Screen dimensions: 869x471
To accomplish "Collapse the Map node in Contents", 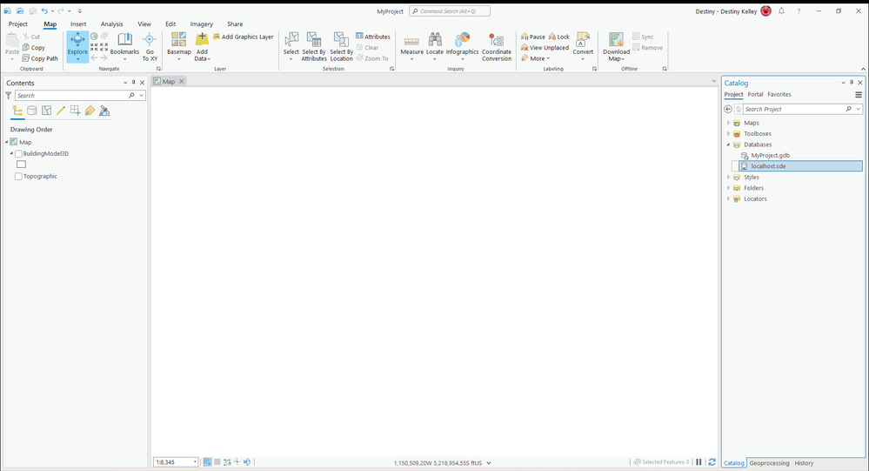I will [x=6, y=142].
